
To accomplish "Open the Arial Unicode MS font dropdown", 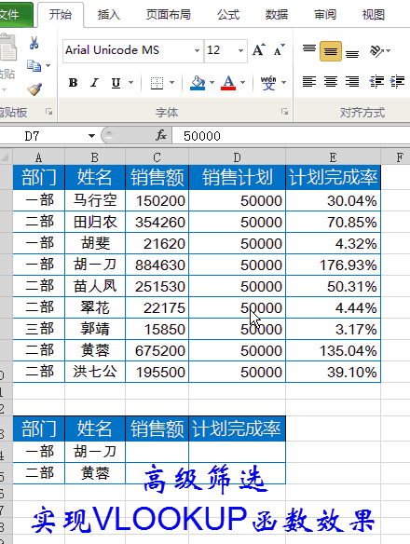I will [197, 50].
